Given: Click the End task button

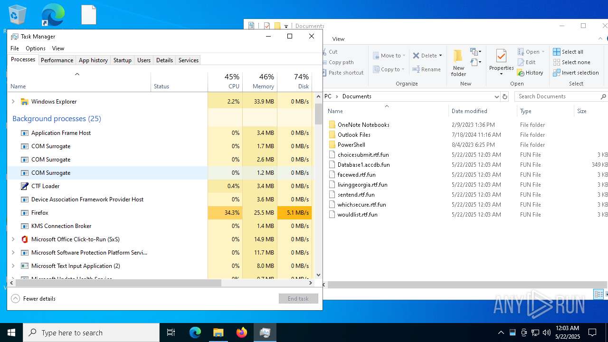Looking at the screenshot, I should coord(298,299).
